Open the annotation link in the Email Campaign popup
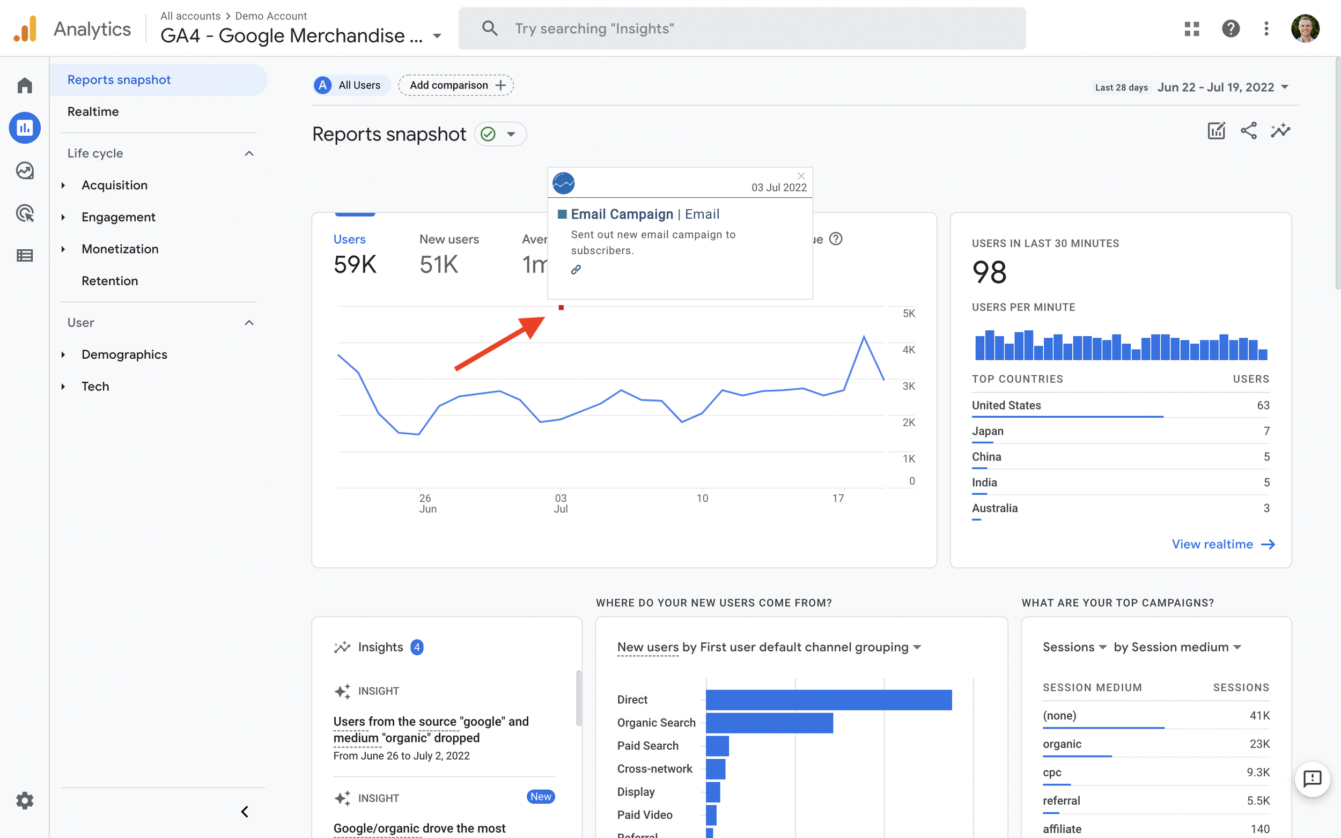Screen dimensions: 1341x838 click(576, 270)
